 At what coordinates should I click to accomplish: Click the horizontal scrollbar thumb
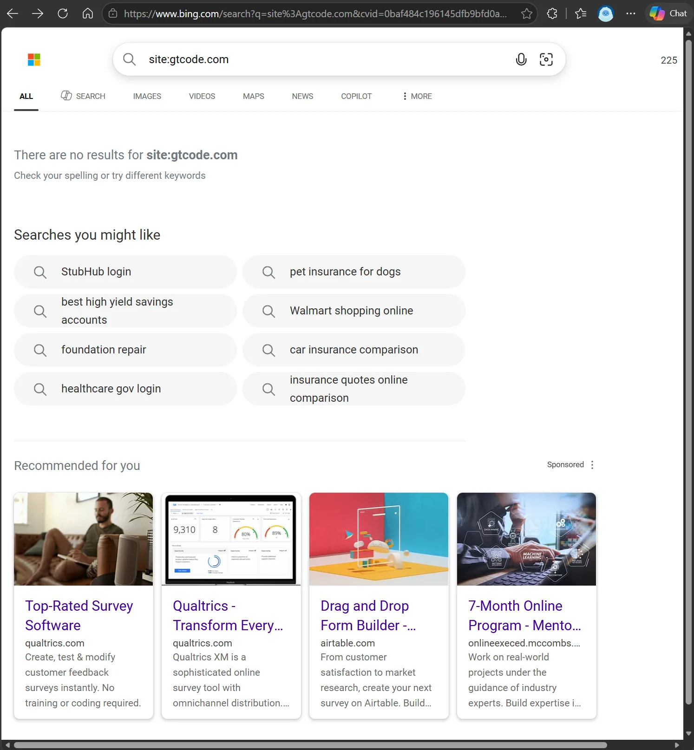click(310, 745)
